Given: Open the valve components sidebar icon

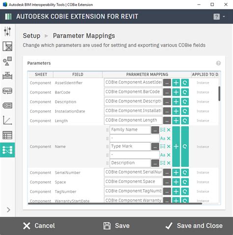Looking at the screenshot, I should [x=7, y=76].
